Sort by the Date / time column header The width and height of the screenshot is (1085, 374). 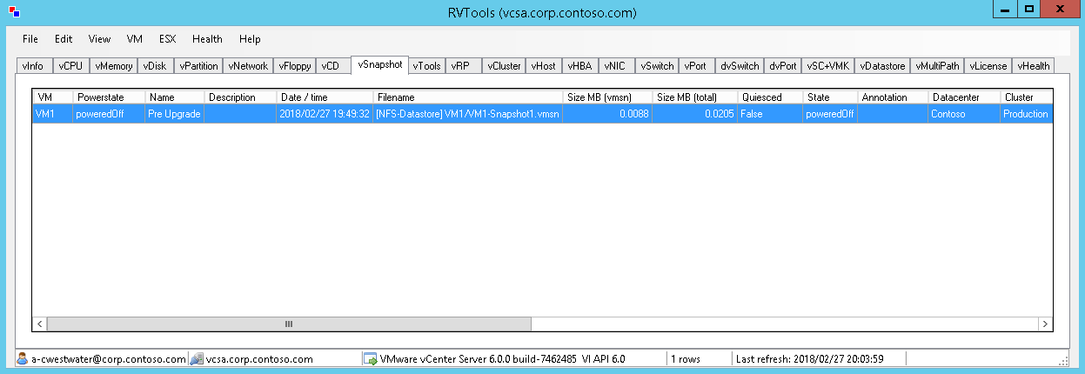coord(325,97)
